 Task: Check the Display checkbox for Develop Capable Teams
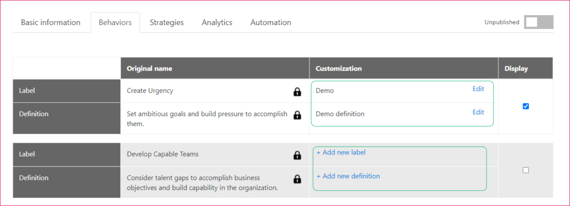click(525, 170)
